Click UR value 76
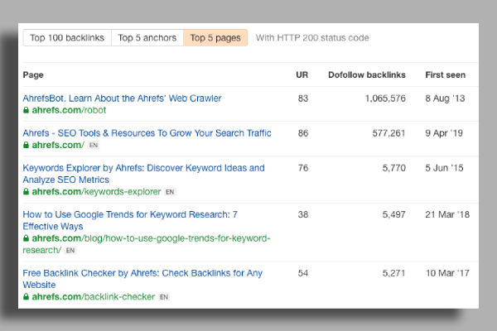Screen dimensions: 497x331 click(x=303, y=168)
